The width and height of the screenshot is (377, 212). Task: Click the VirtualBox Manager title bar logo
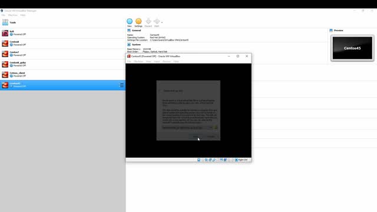tap(2, 11)
